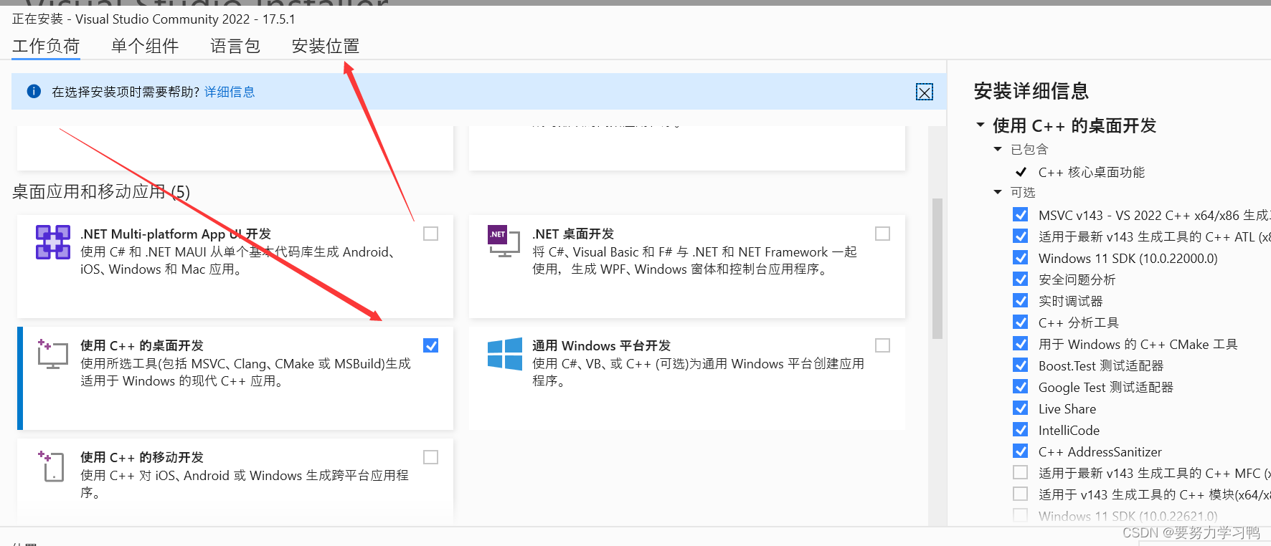Screen dimensions: 1271x546
Task: Click the C++ desktop development monitor icon
Action: click(x=53, y=354)
